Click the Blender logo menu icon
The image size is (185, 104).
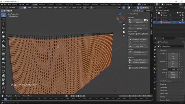[2, 4]
